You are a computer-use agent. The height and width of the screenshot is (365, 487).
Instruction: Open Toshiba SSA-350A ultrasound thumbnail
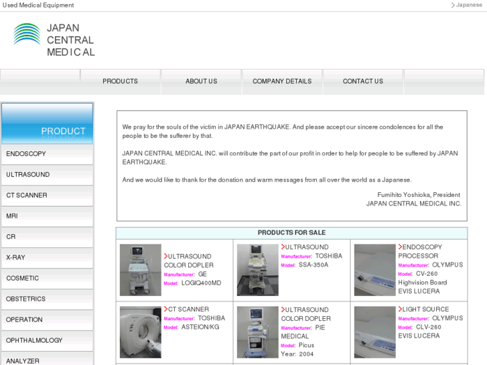pos(258,270)
